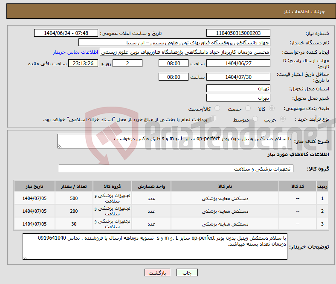Click the نام کالا column header
Screen dimensions: 336x284
tap(225, 186)
